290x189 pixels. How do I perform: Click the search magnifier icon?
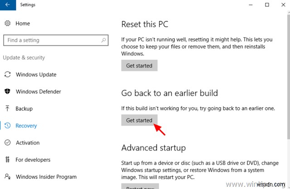(x=105, y=40)
